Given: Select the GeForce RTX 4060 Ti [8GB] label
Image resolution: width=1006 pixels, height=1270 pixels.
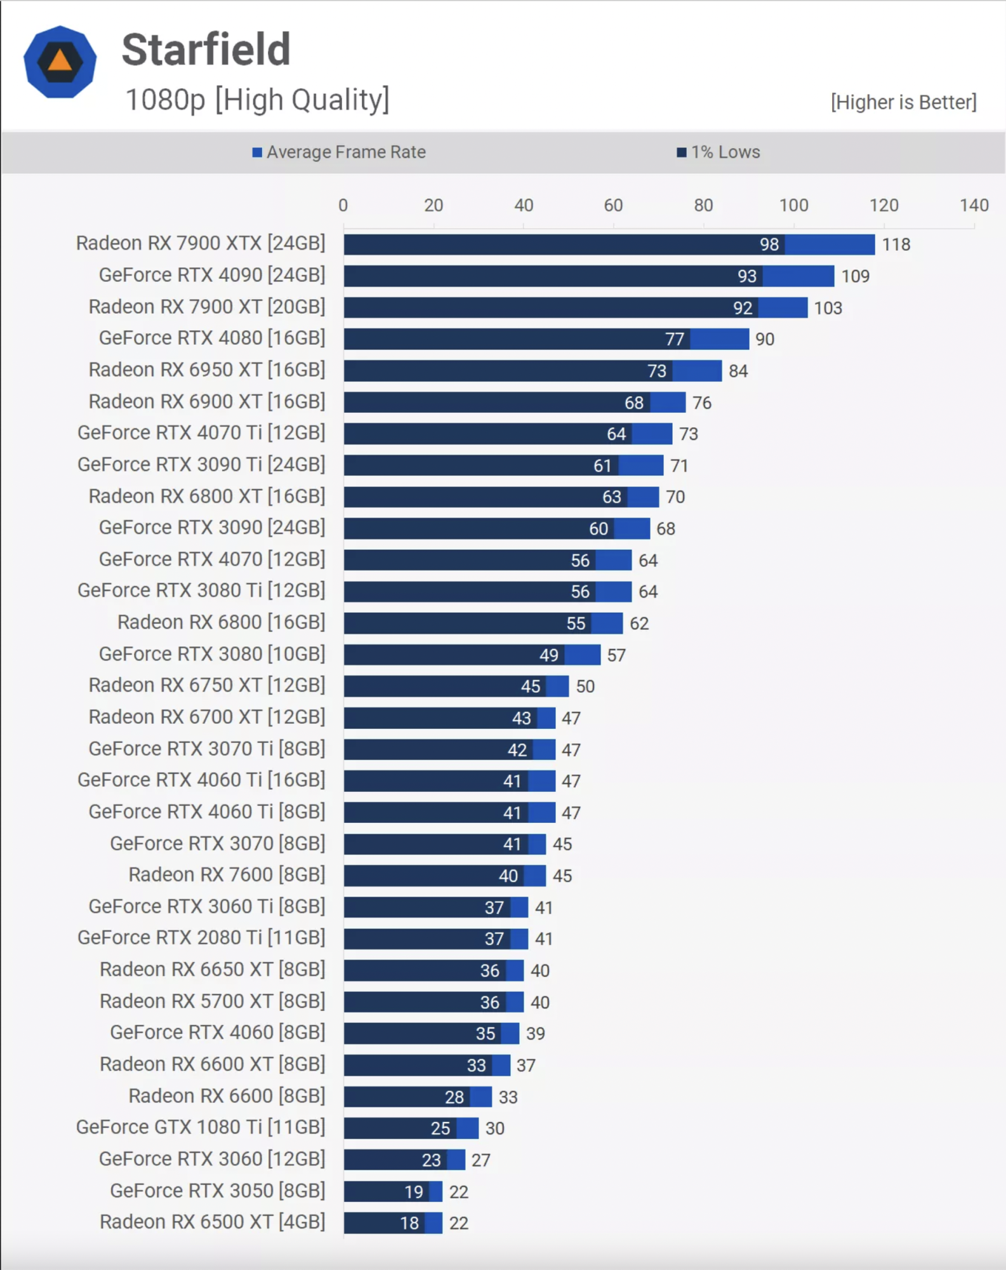Looking at the screenshot, I should point(207,811).
